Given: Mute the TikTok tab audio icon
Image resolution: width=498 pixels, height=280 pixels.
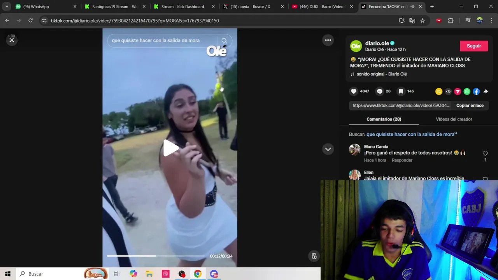Looking at the screenshot, I should click(412, 7).
